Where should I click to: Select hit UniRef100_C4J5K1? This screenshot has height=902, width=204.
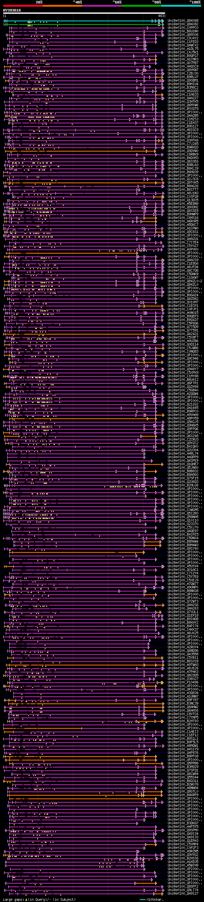click(183, 52)
